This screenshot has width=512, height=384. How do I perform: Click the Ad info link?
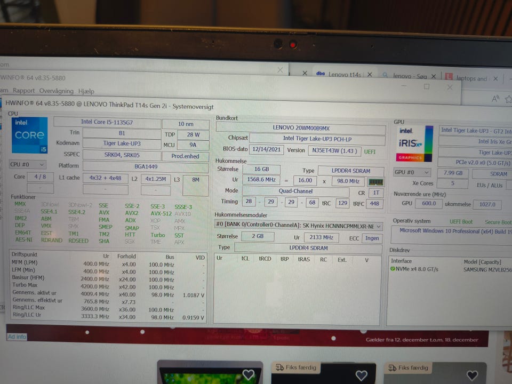(x=17, y=337)
